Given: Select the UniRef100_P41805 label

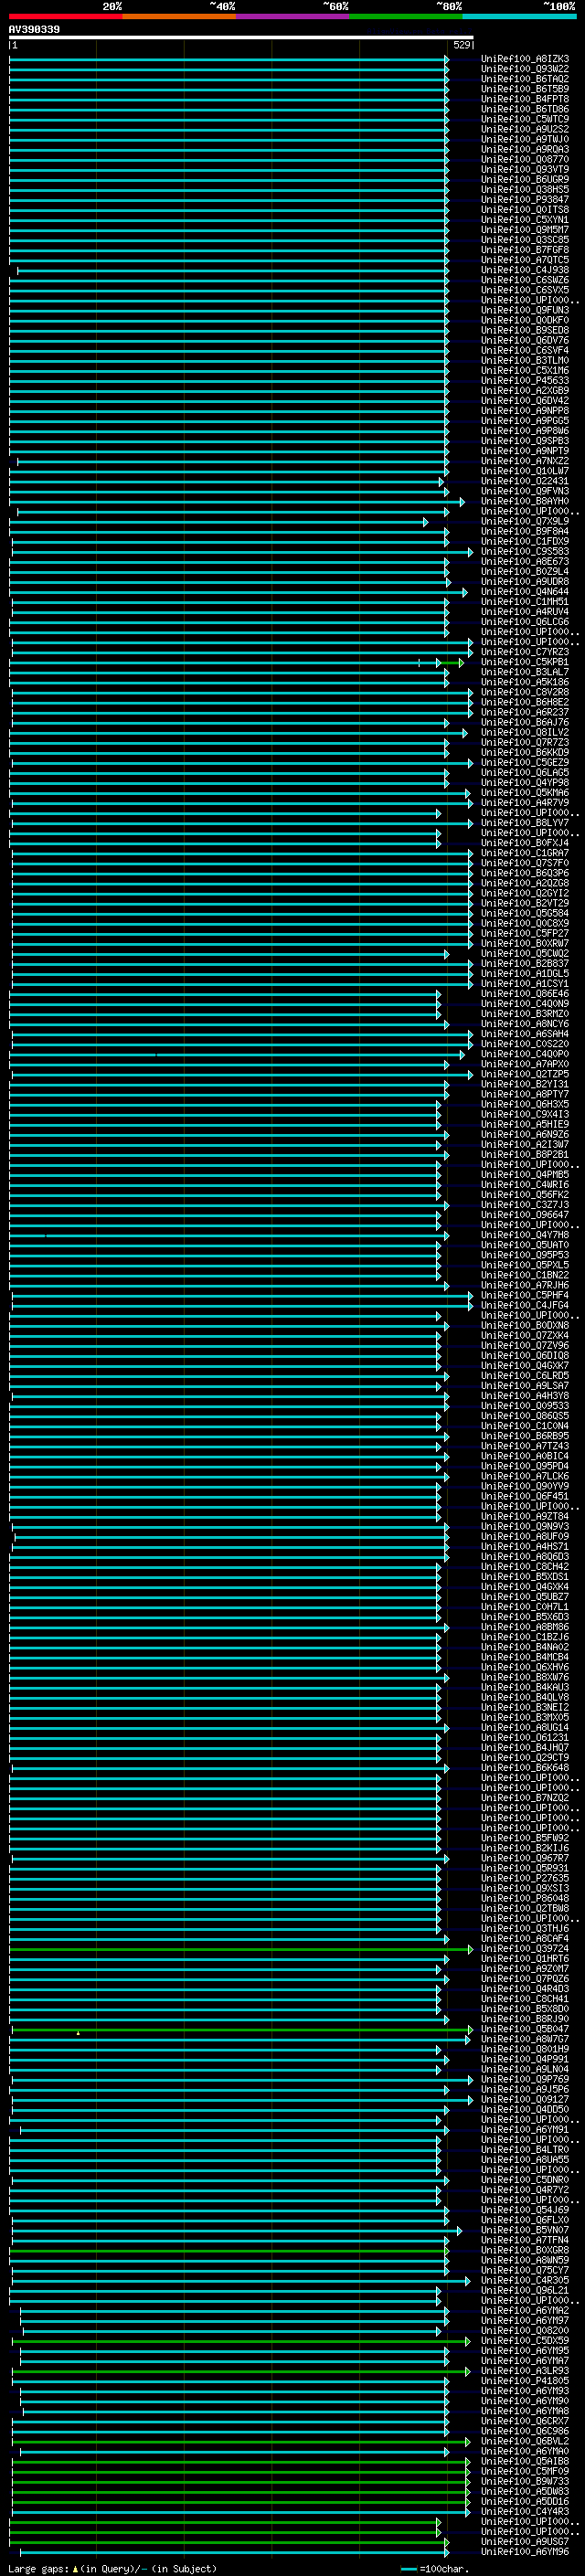Looking at the screenshot, I should point(525,2381).
